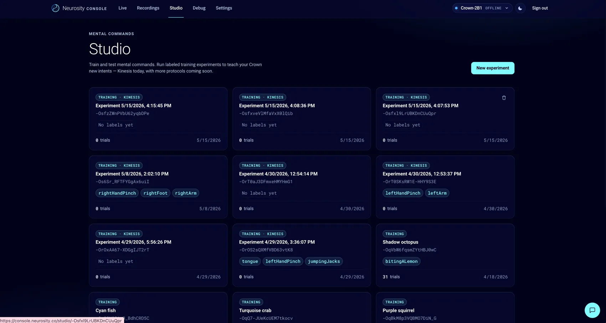606x323 pixels.
Task: Click experiment ID -OrOxAA67-XDGgIJT2rT
Action: point(122,250)
